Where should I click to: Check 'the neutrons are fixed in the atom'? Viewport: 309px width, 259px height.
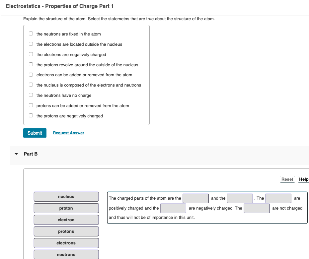pyautogui.click(x=31, y=33)
